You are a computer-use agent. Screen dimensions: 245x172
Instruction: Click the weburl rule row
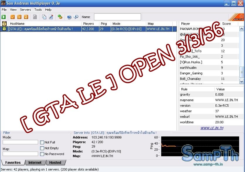coord(212,117)
